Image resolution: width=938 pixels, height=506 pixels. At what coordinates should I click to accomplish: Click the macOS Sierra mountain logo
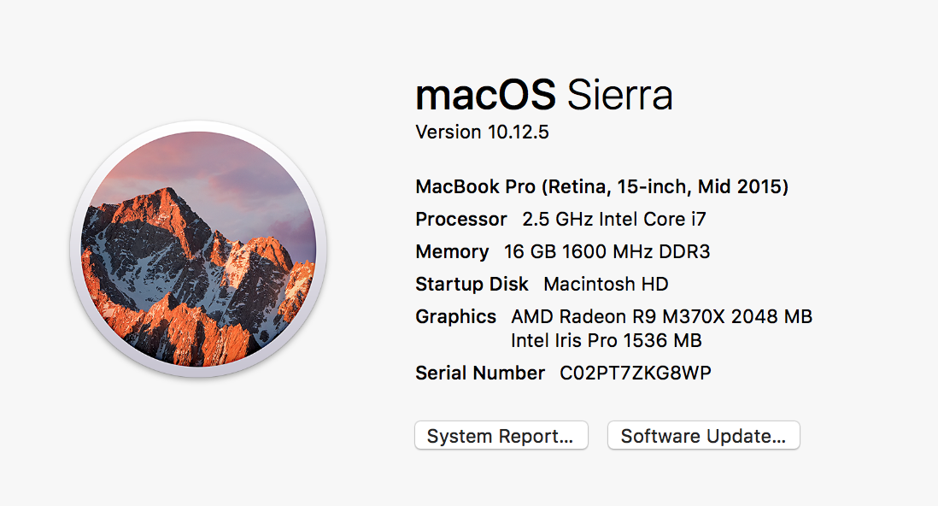tap(198, 249)
